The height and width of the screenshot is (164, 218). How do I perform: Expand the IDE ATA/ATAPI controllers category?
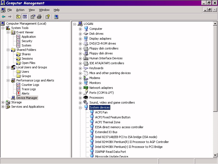point(80,63)
